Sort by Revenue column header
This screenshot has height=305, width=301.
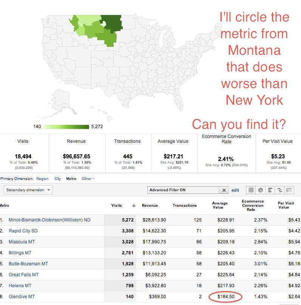[x=150, y=205]
